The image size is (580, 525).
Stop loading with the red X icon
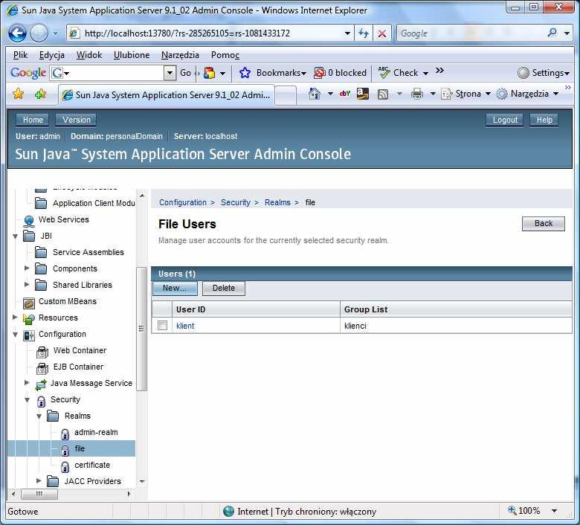[x=382, y=33]
